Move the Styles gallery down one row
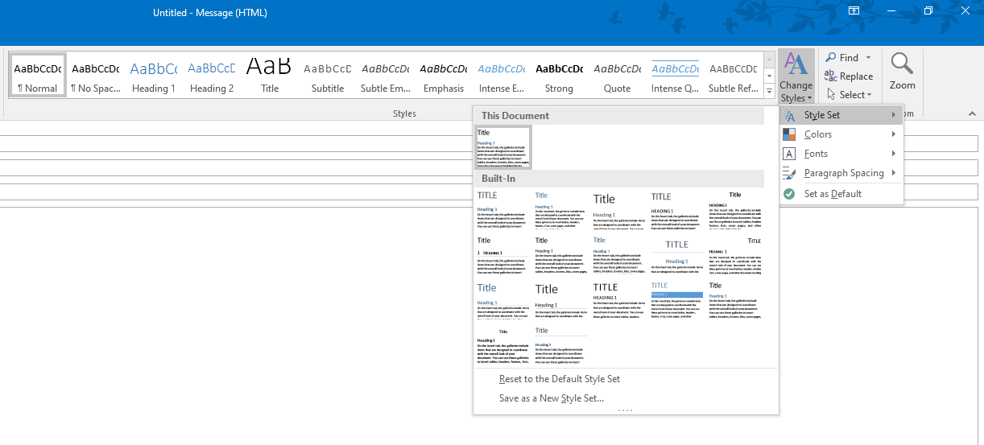This screenshot has width=984, height=445. click(768, 76)
